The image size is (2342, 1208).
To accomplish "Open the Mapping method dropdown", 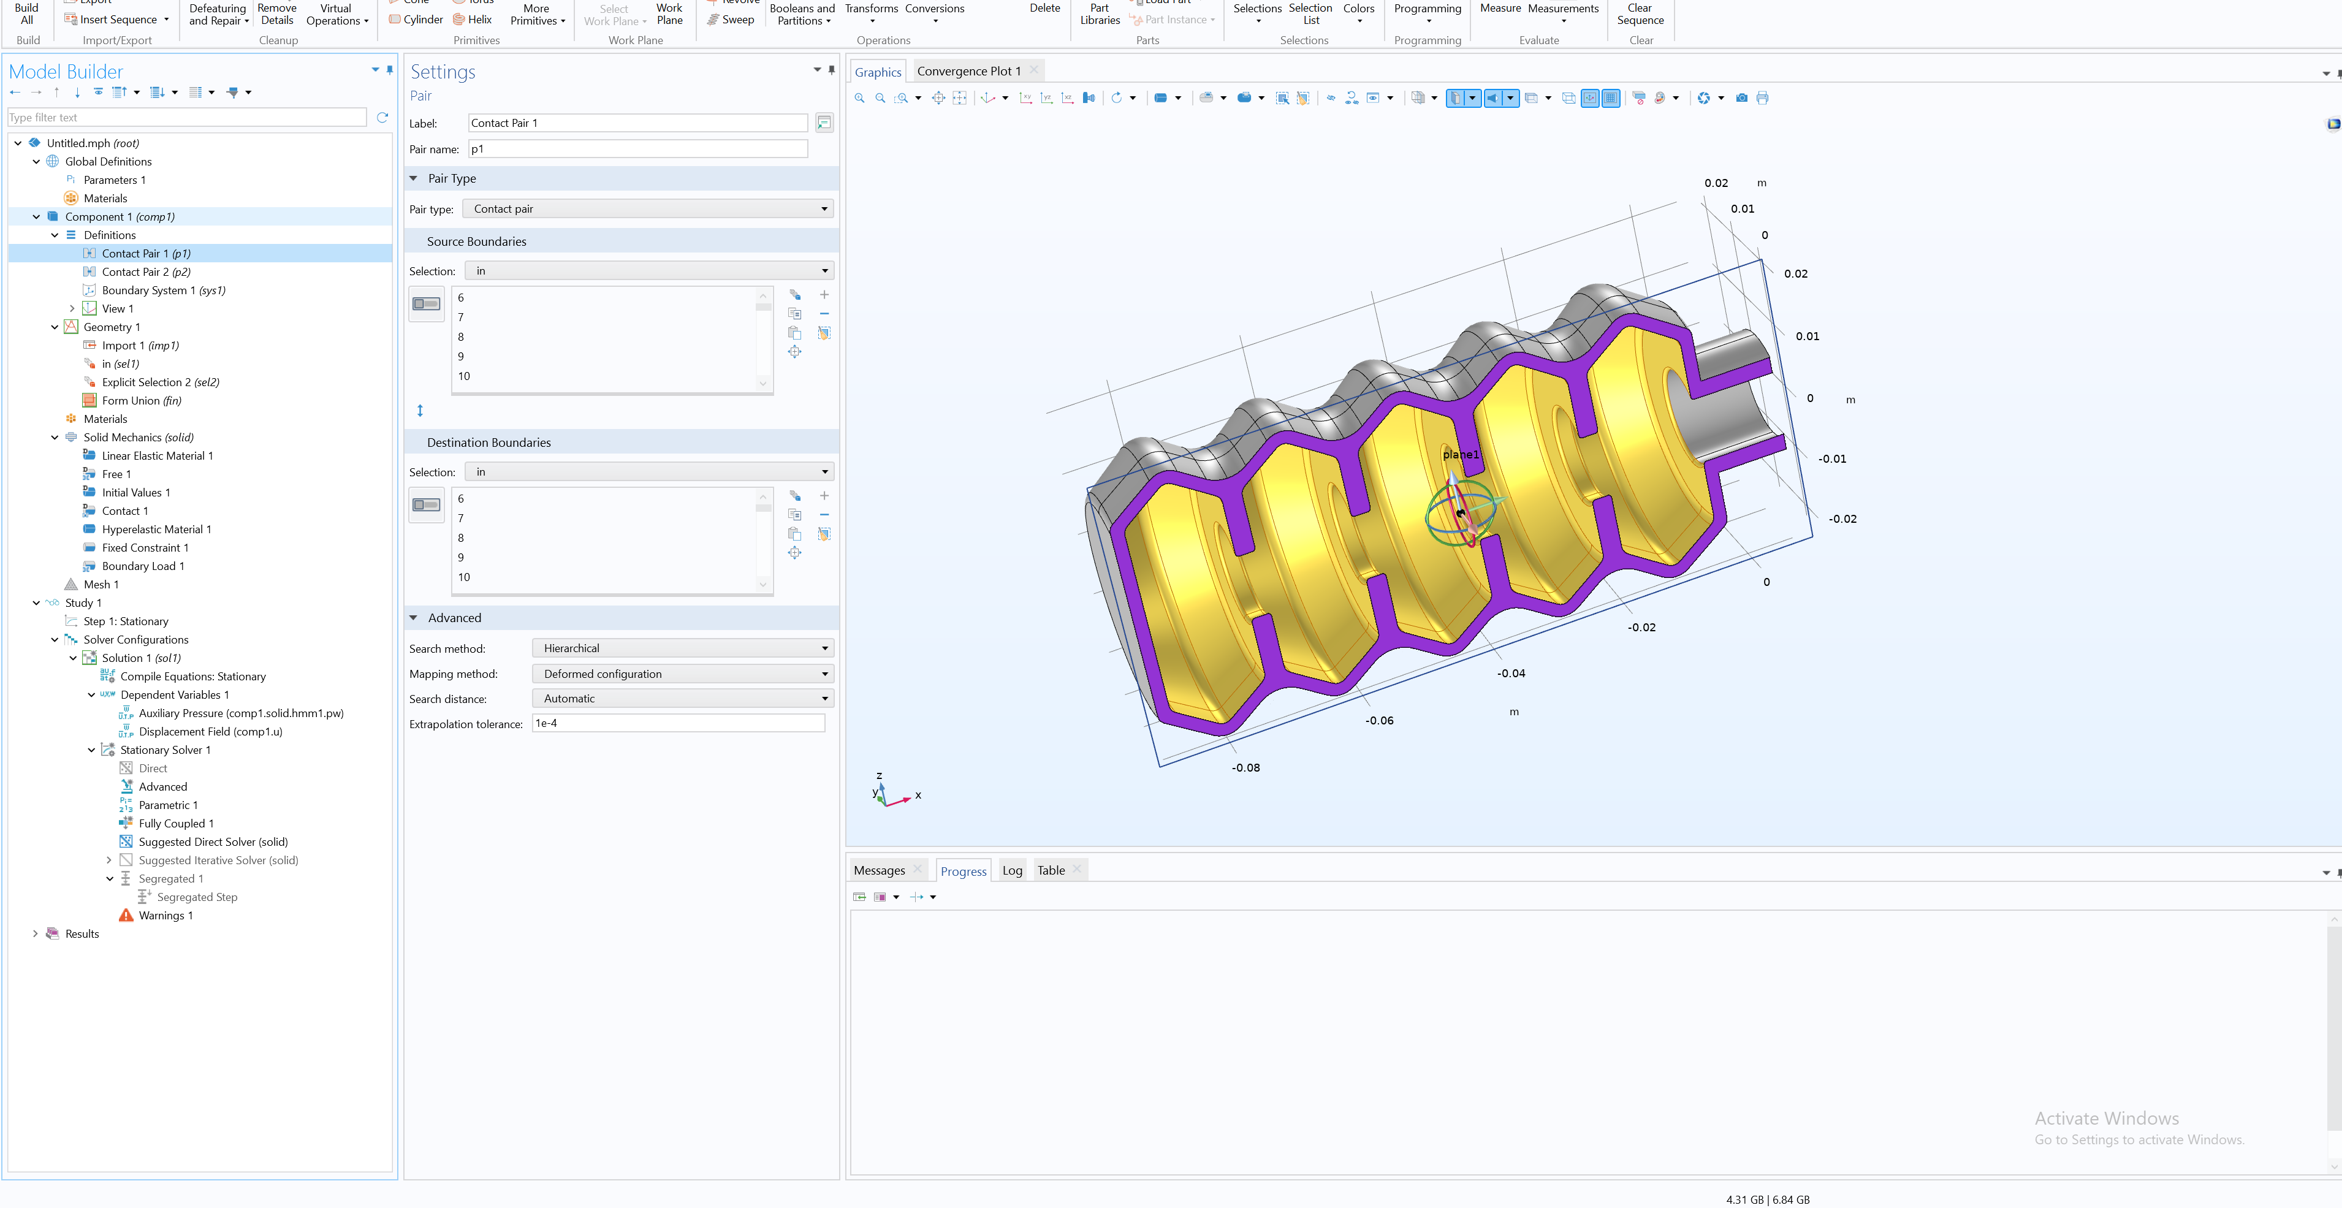I will tap(683, 674).
